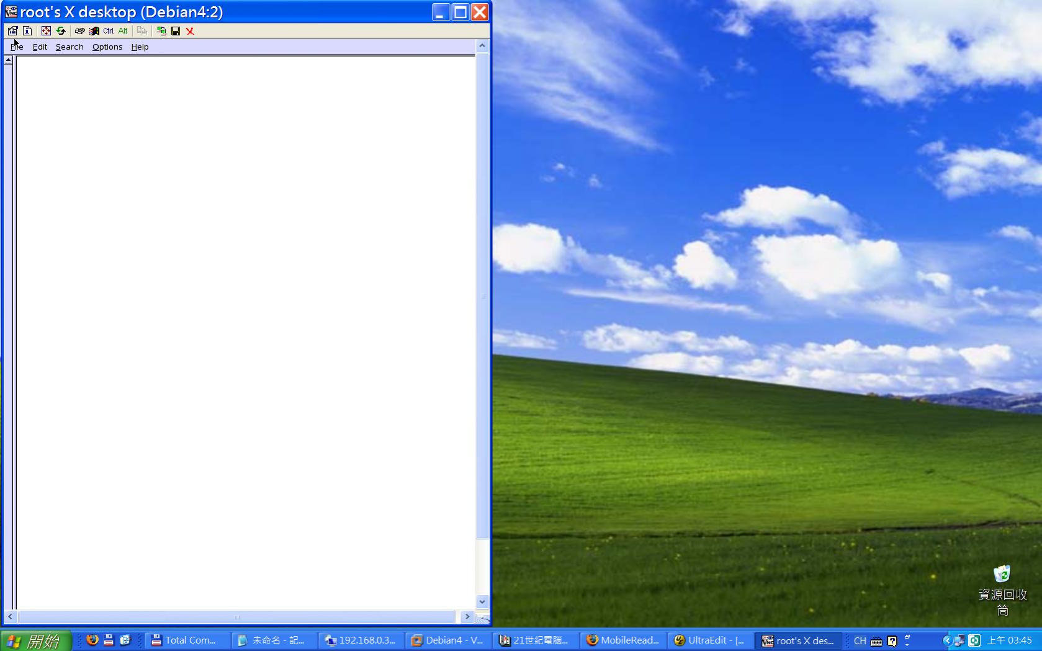
Task: Request screen refresh toolbar icon
Action: coord(61,30)
